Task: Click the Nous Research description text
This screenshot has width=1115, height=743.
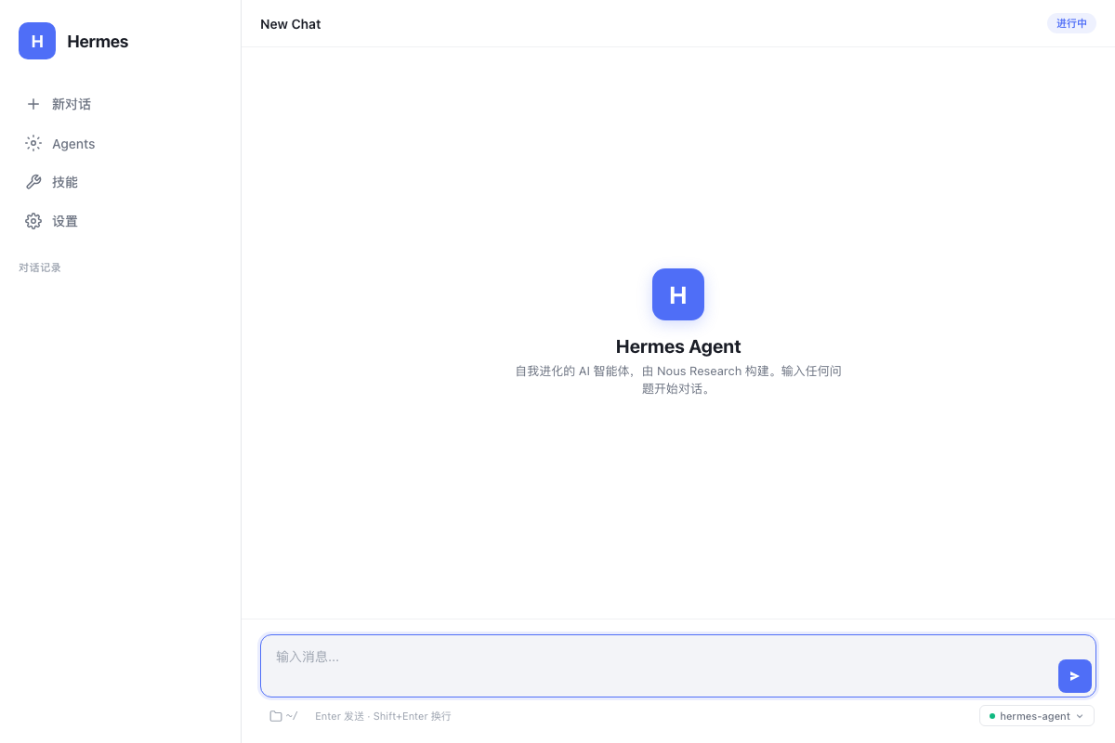Action: pyautogui.click(x=678, y=380)
